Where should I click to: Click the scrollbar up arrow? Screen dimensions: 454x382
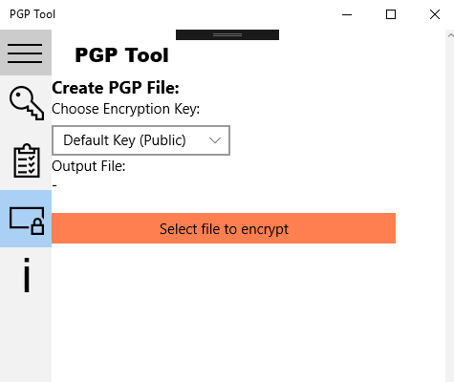[450, 35]
